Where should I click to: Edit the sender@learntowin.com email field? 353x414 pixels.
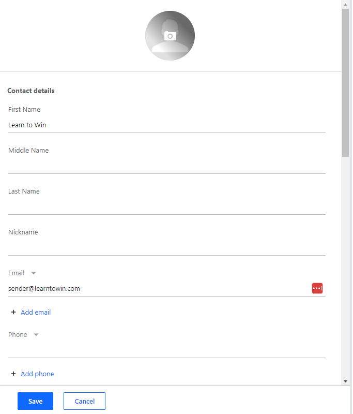pos(155,289)
